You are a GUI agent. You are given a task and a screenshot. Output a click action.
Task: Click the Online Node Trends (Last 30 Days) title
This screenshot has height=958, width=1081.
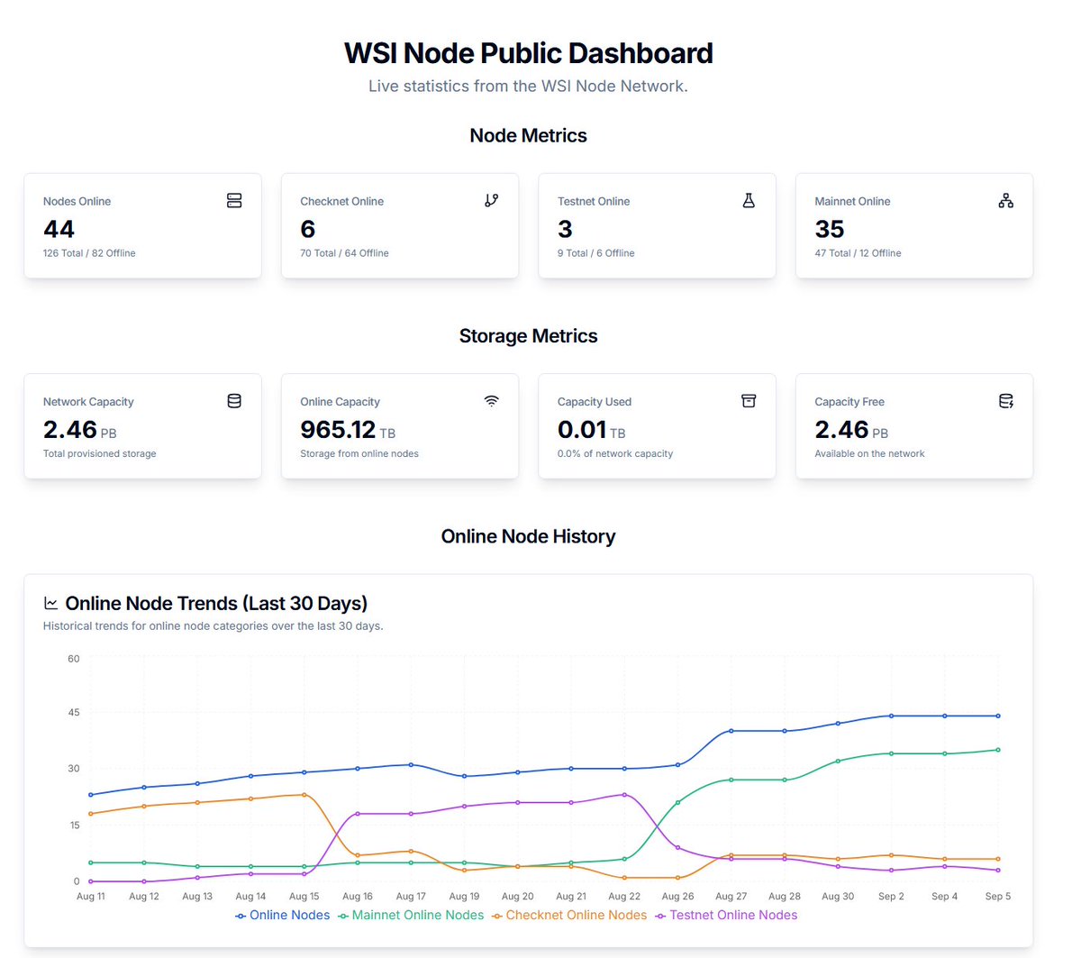point(216,604)
